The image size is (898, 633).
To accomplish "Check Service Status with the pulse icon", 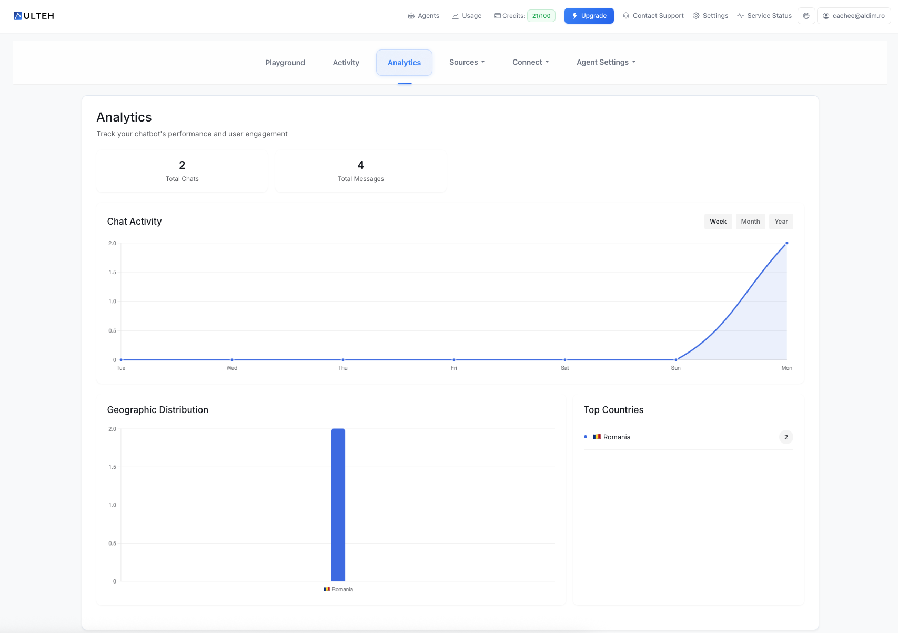I will [741, 16].
